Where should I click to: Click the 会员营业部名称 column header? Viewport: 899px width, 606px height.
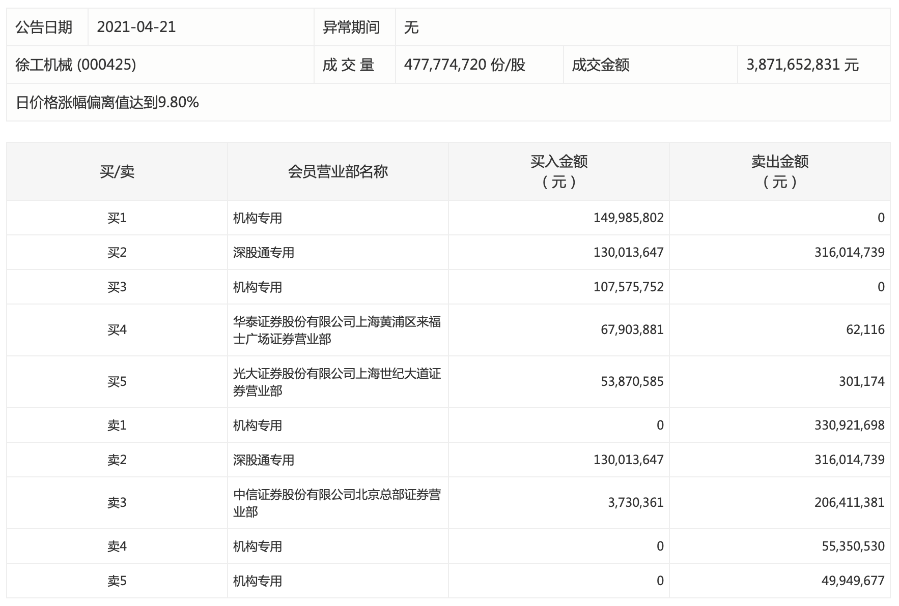(x=338, y=172)
